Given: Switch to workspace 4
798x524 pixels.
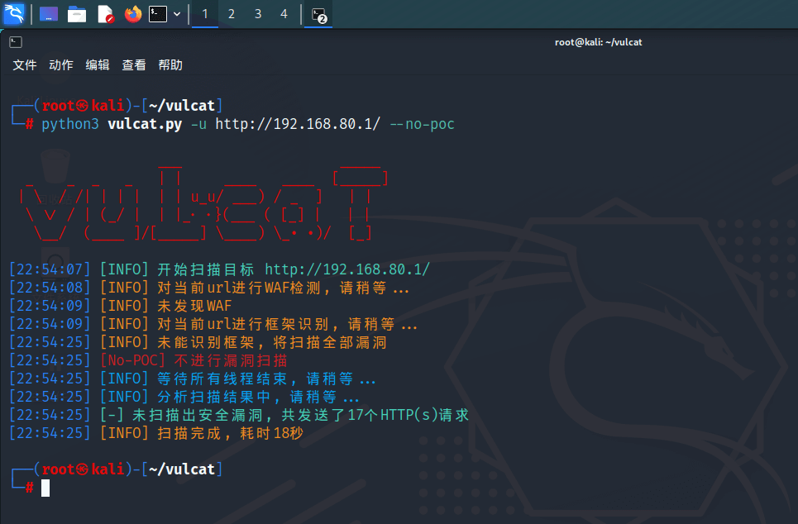Looking at the screenshot, I should pyautogui.click(x=284, y=14).
